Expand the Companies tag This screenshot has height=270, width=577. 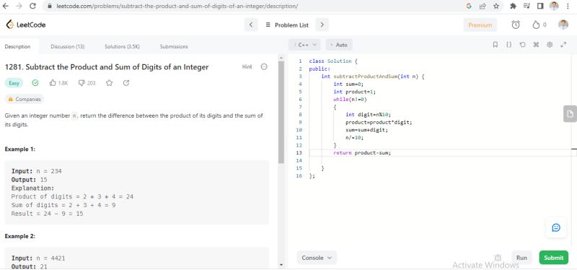pos(25,99)
